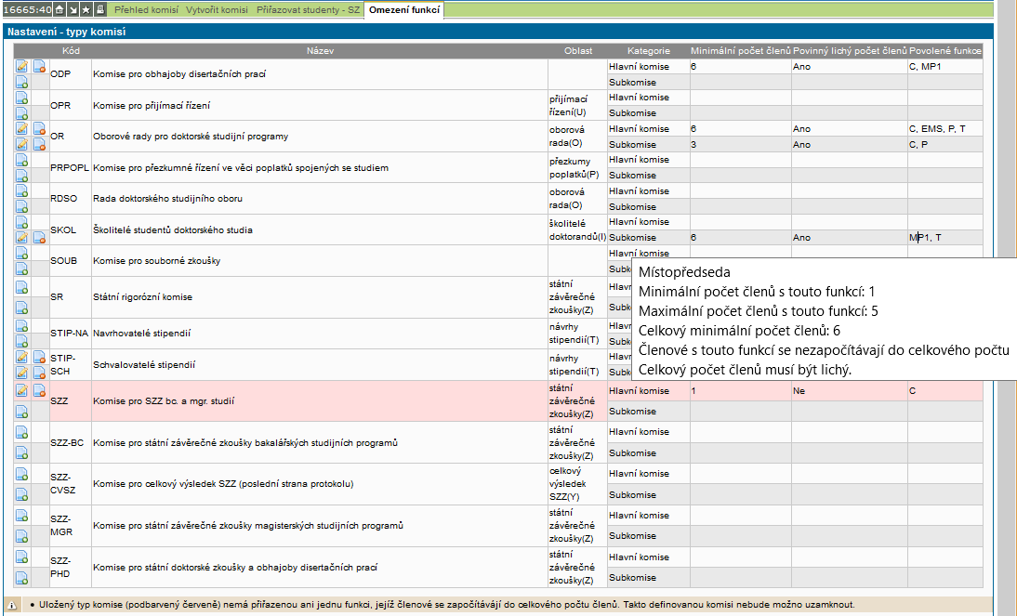
Task: Go to Přiřazovat studenty - SZ tab
Action: [308, 10]
